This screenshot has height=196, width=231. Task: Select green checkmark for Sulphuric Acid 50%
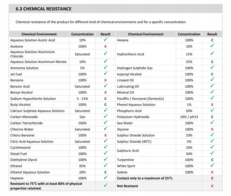click(x=212, y=153)
